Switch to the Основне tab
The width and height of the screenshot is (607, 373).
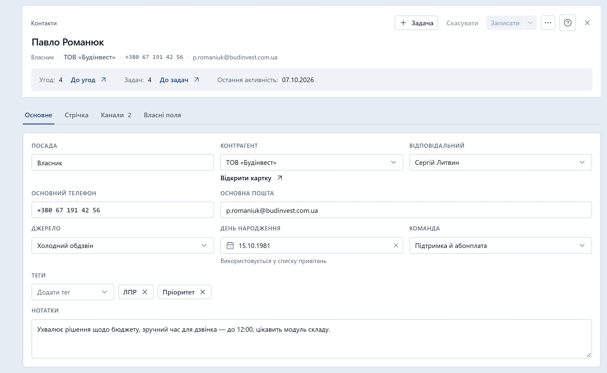39,115
